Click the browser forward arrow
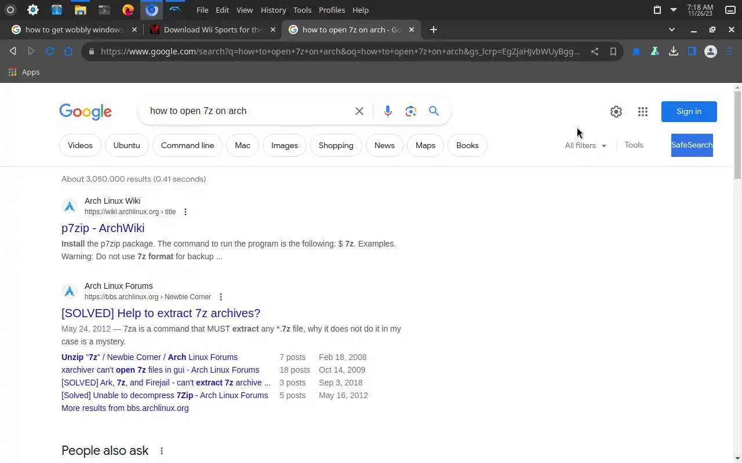 coord(31,52)
